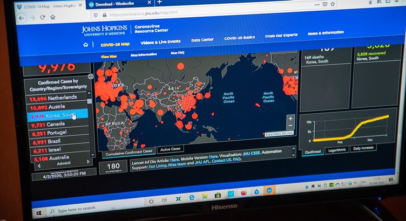Click the browser forward arrow
The width and height of the screenshot is (406, 221).
[32, 18]
